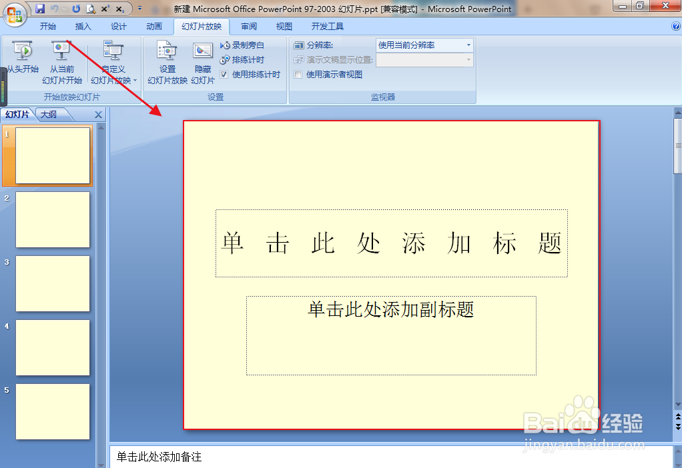Open Set Up Slide Show (设置幻灯片放映)
Screen dimensions: 682x468
click(x=167, y=62)
